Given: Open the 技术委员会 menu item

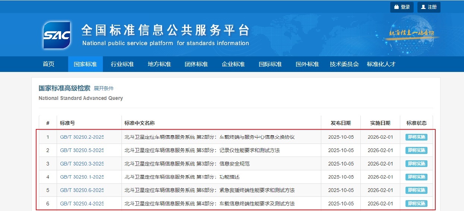Looking at the screenshot, I should pyautogui.click(x=344, y=64).
